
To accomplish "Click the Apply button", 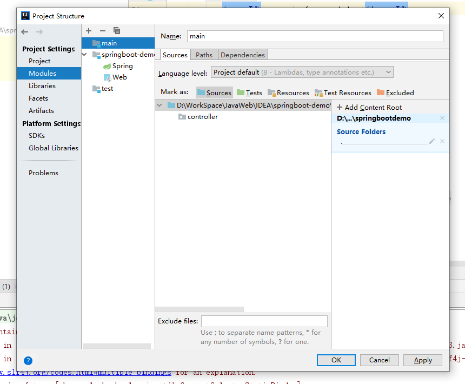I will 423,360.
